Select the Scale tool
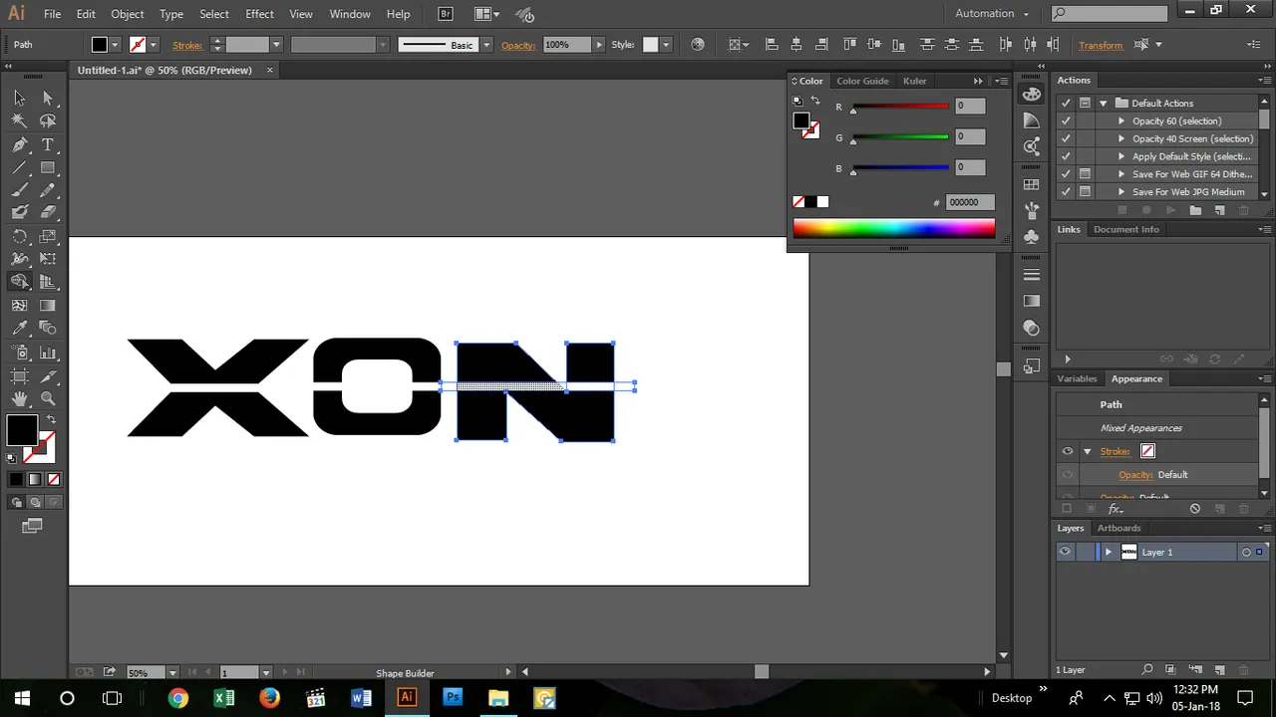This screenshot has height=717, width=1276. (47, 237)
